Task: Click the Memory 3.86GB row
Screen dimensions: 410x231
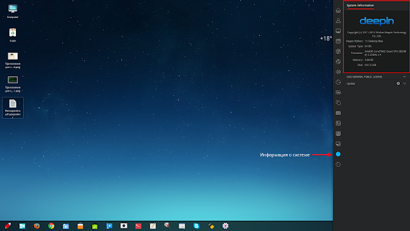Action: pos(363,60)
